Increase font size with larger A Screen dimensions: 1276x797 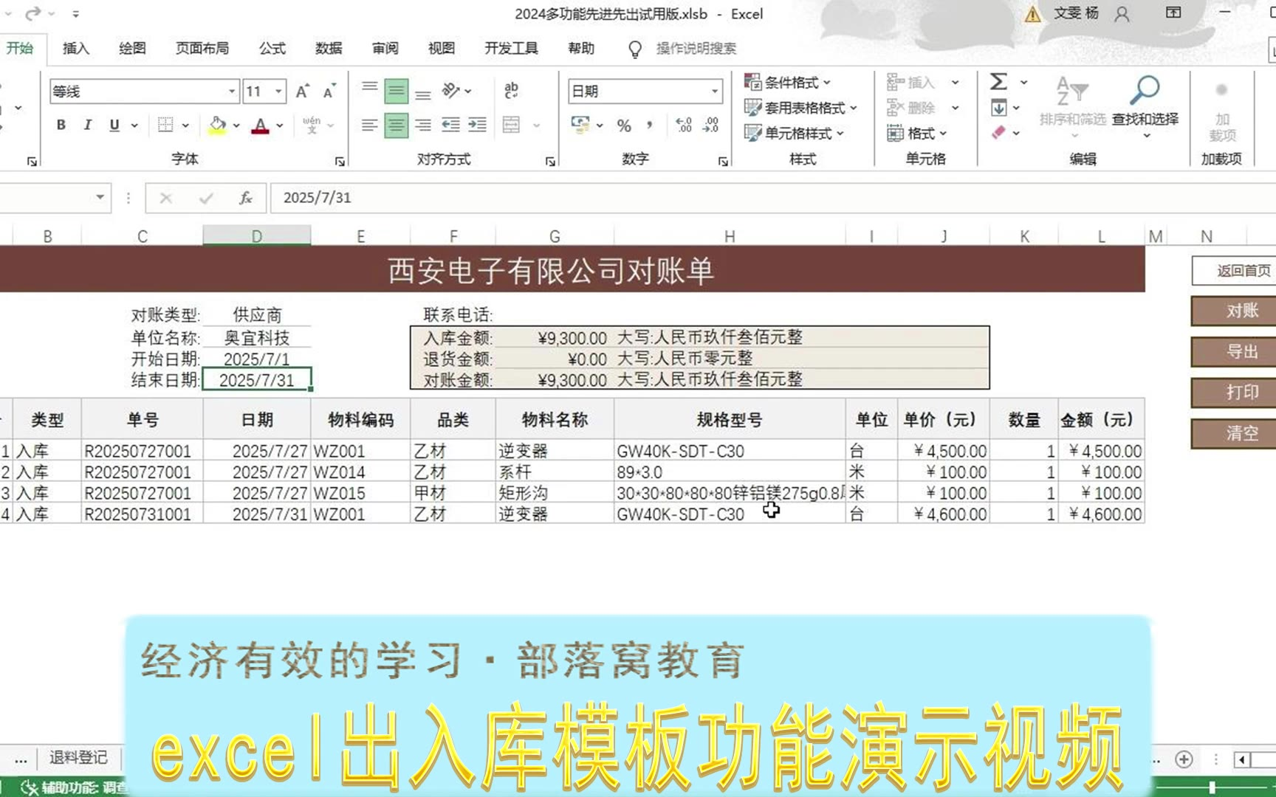(x=302, y=92)
